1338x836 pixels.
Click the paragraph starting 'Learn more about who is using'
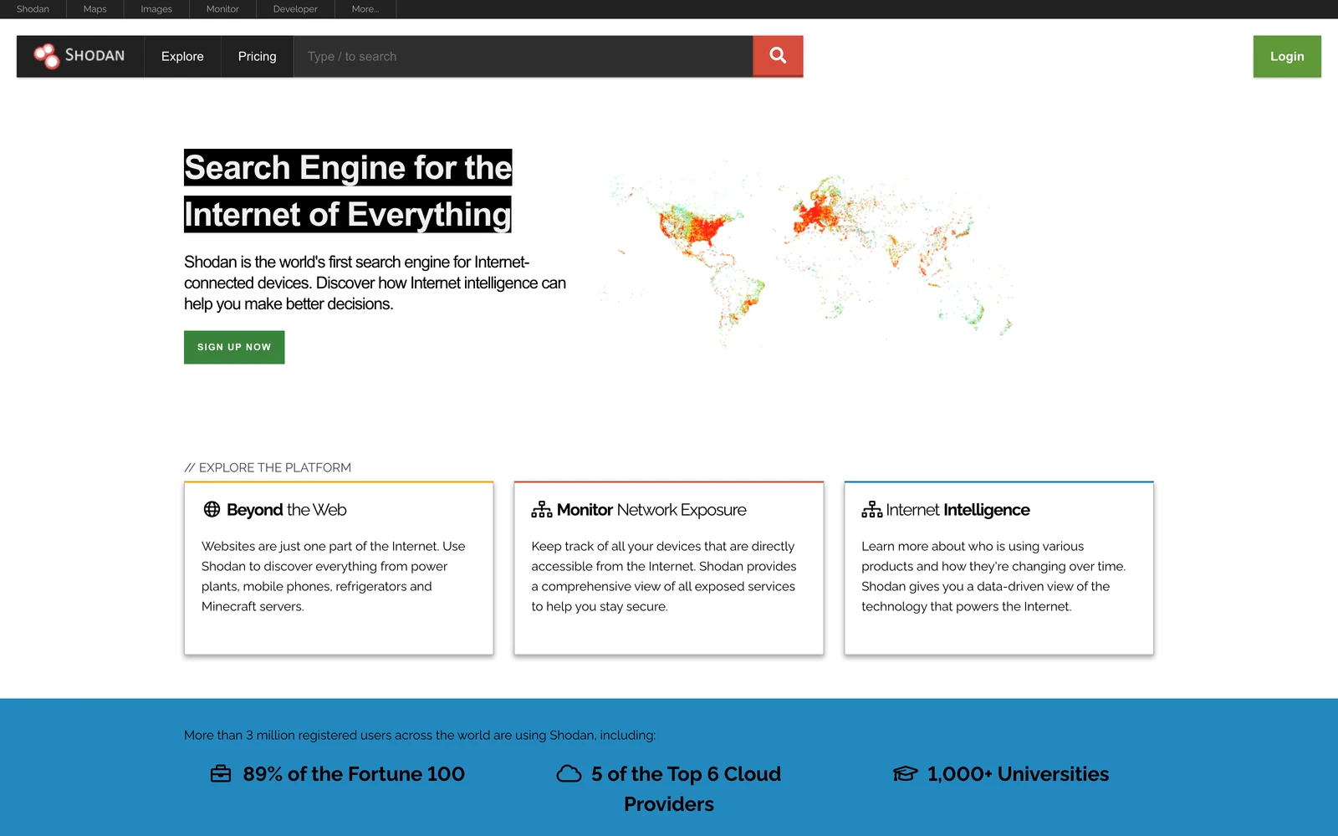(993, 577)
